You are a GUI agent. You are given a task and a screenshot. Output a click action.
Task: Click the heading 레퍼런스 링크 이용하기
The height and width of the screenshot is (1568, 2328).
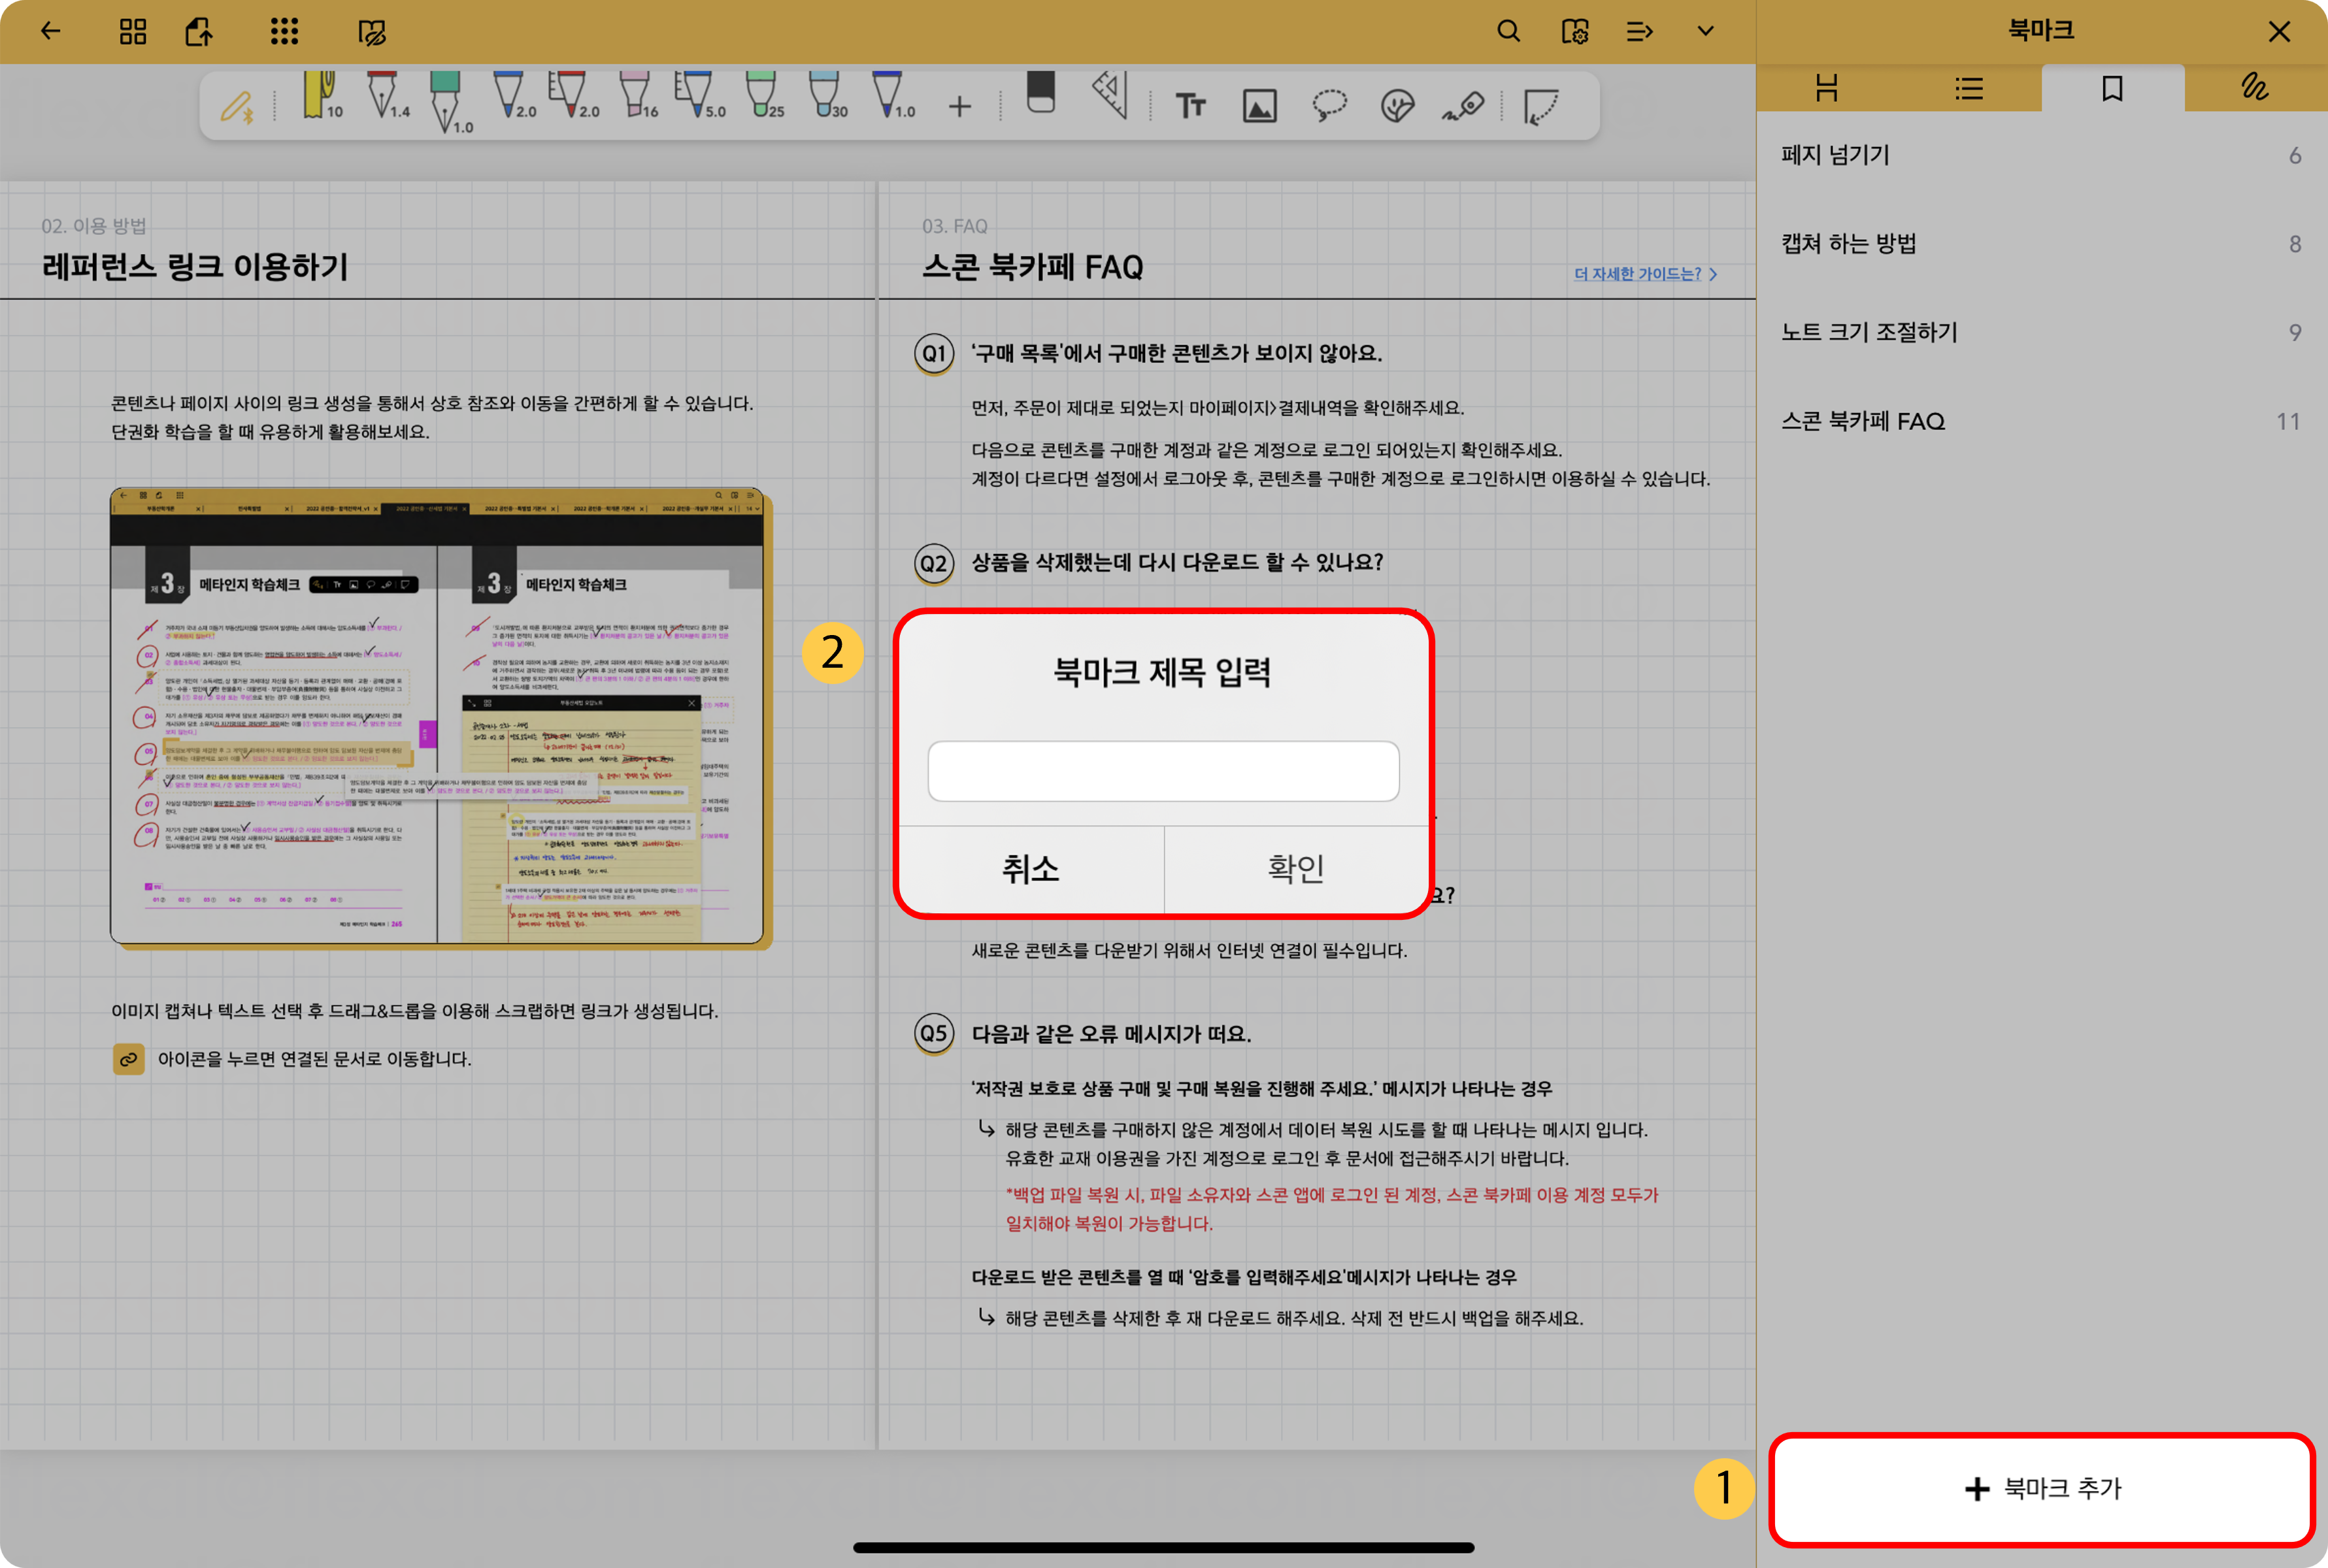(195, 267)
